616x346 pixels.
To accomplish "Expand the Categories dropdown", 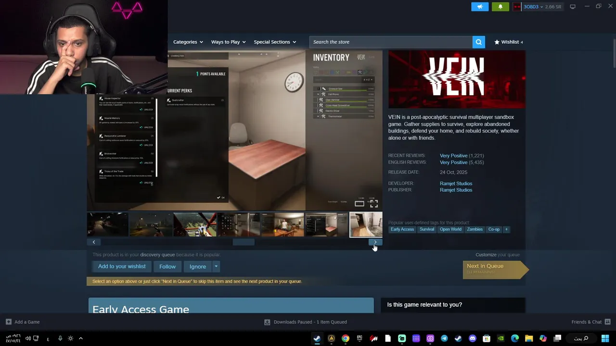I will coord(188,42).
